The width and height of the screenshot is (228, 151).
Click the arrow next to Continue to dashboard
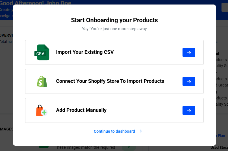(x=140, y=131)
